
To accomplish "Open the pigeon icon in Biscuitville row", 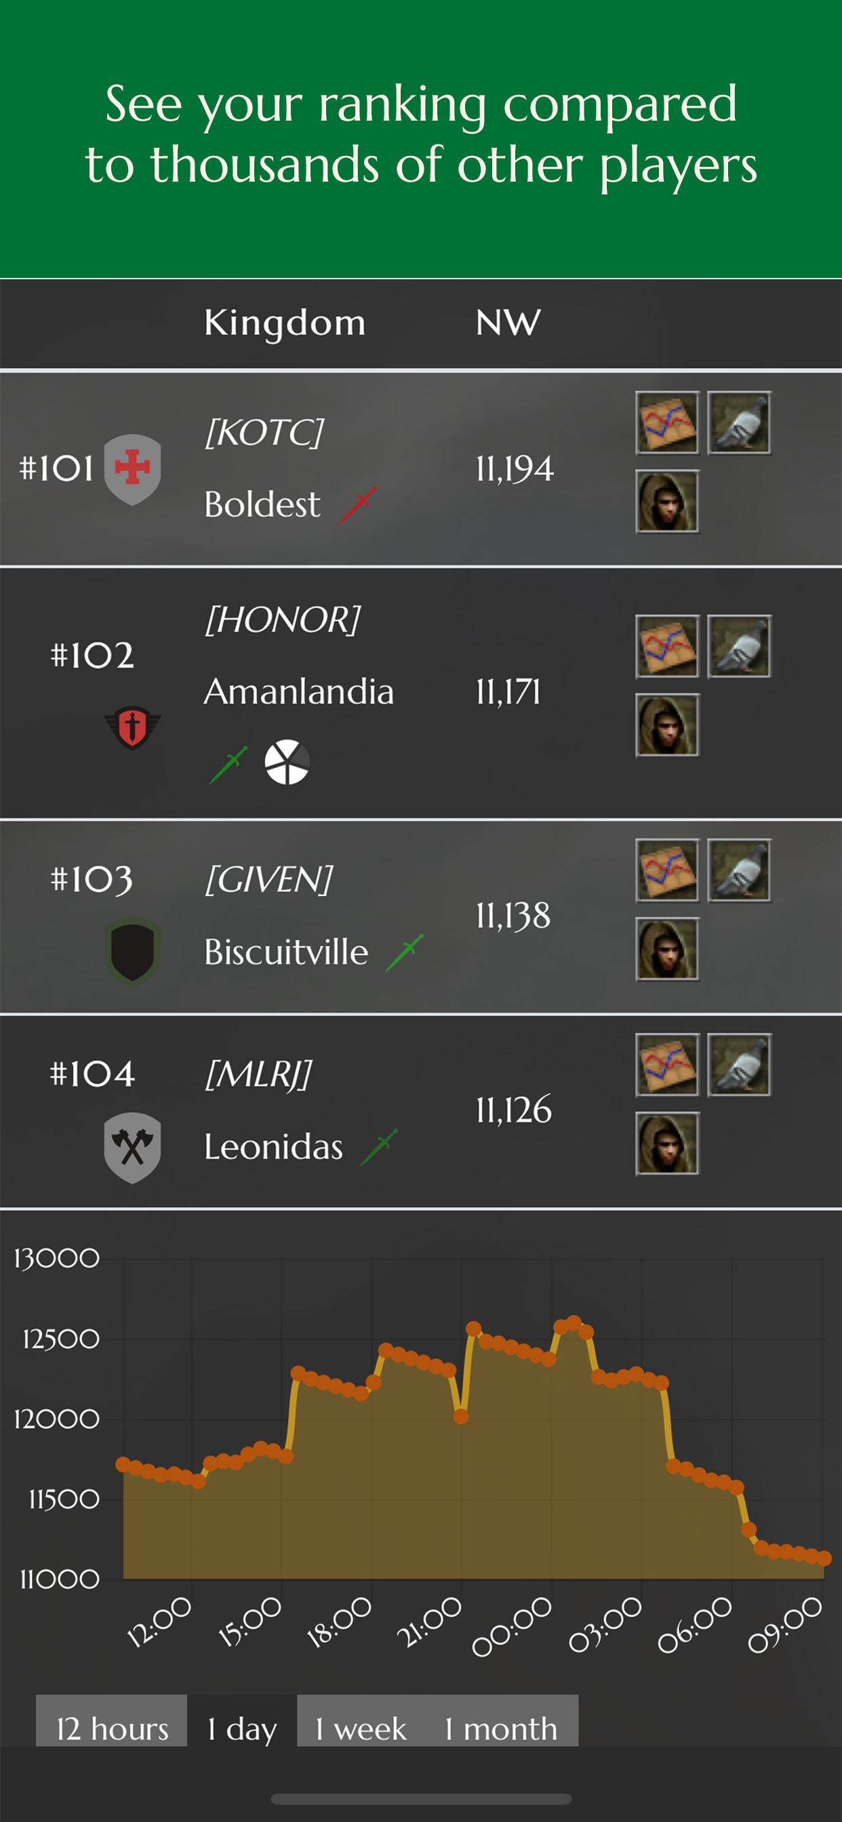I will [x=739, y=871].
